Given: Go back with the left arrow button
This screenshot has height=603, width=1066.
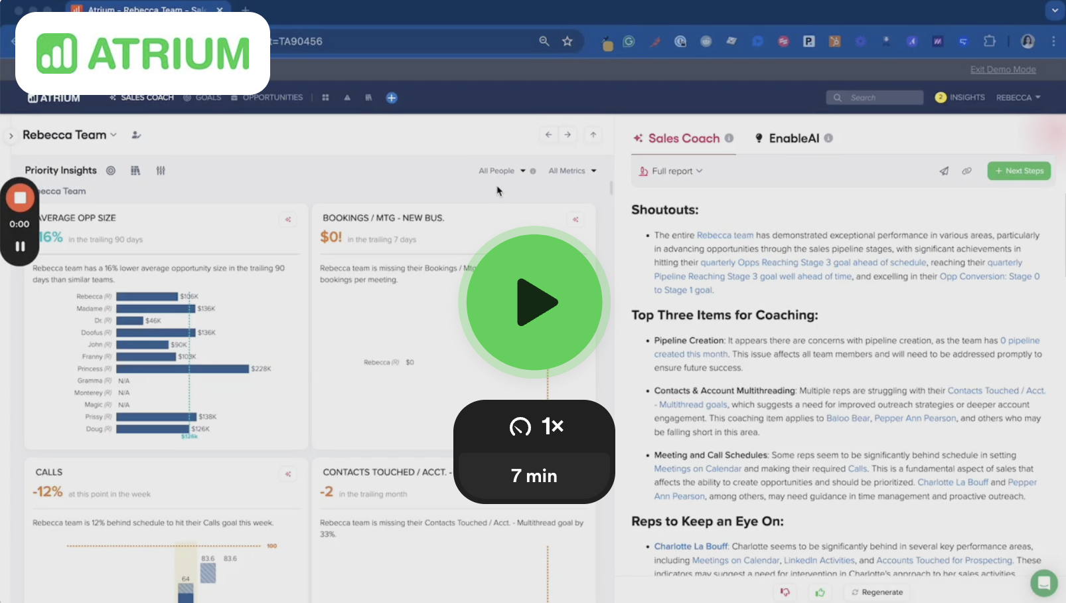Looking at the screenshot, I should [548, 135].
